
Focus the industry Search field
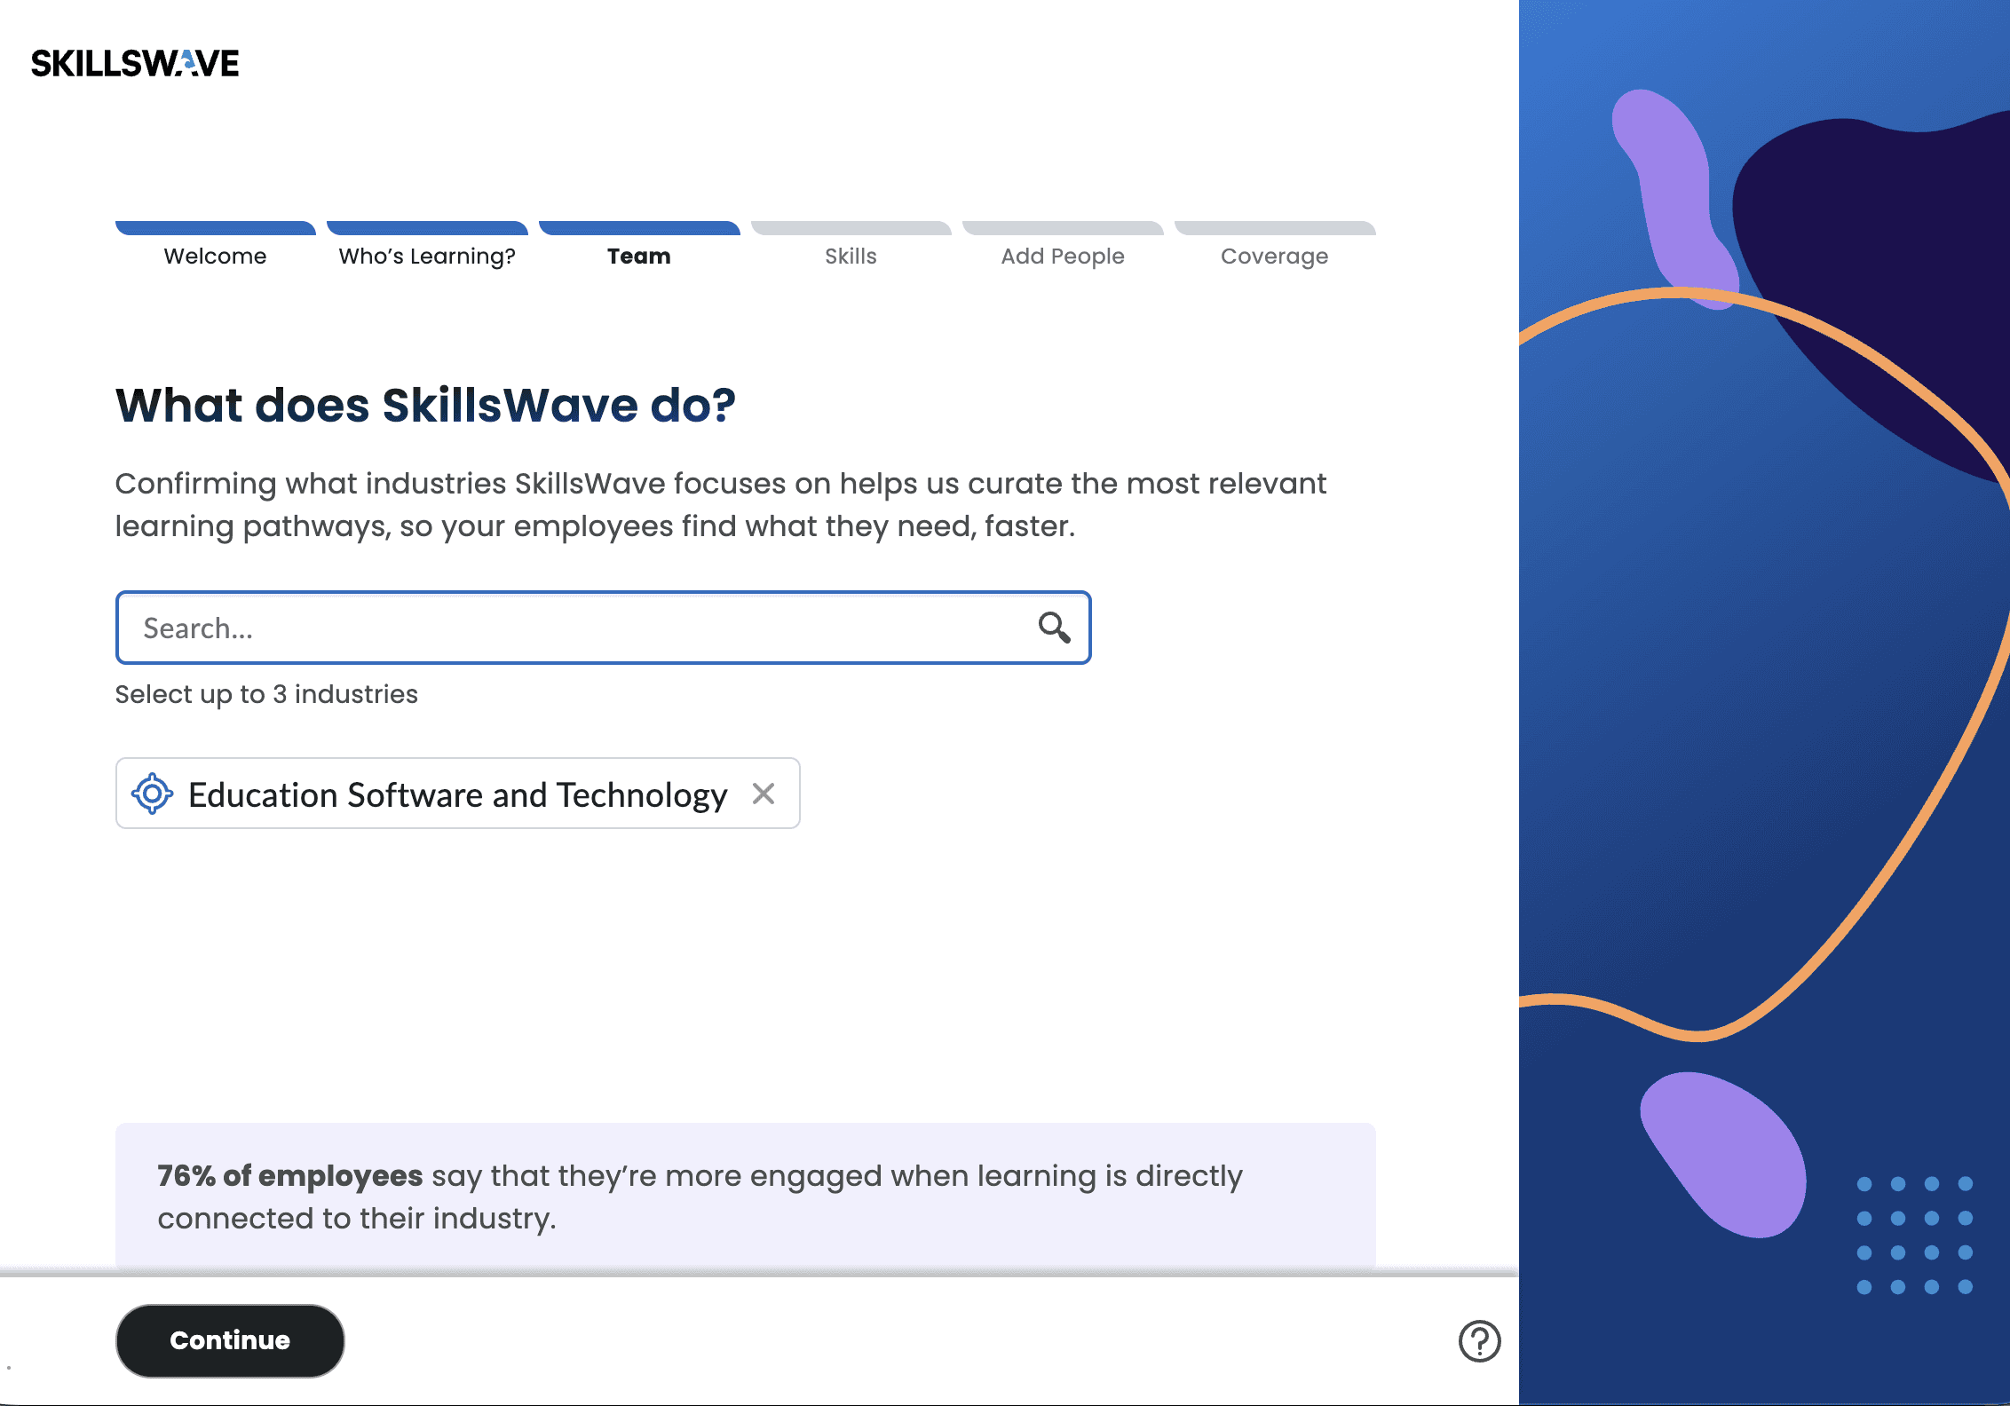[577, 628]
